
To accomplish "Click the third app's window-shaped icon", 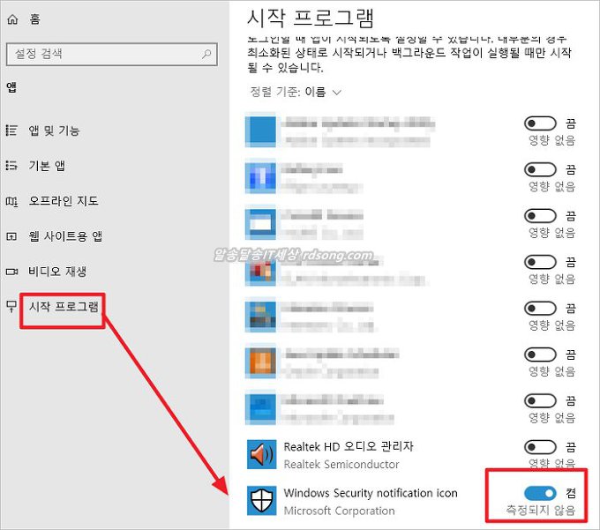I will (260, 224).
